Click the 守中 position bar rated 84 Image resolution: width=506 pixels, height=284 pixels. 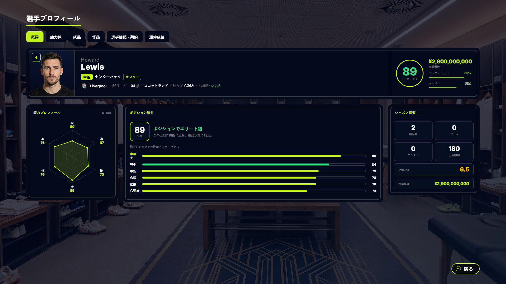[x=254, y=165]
